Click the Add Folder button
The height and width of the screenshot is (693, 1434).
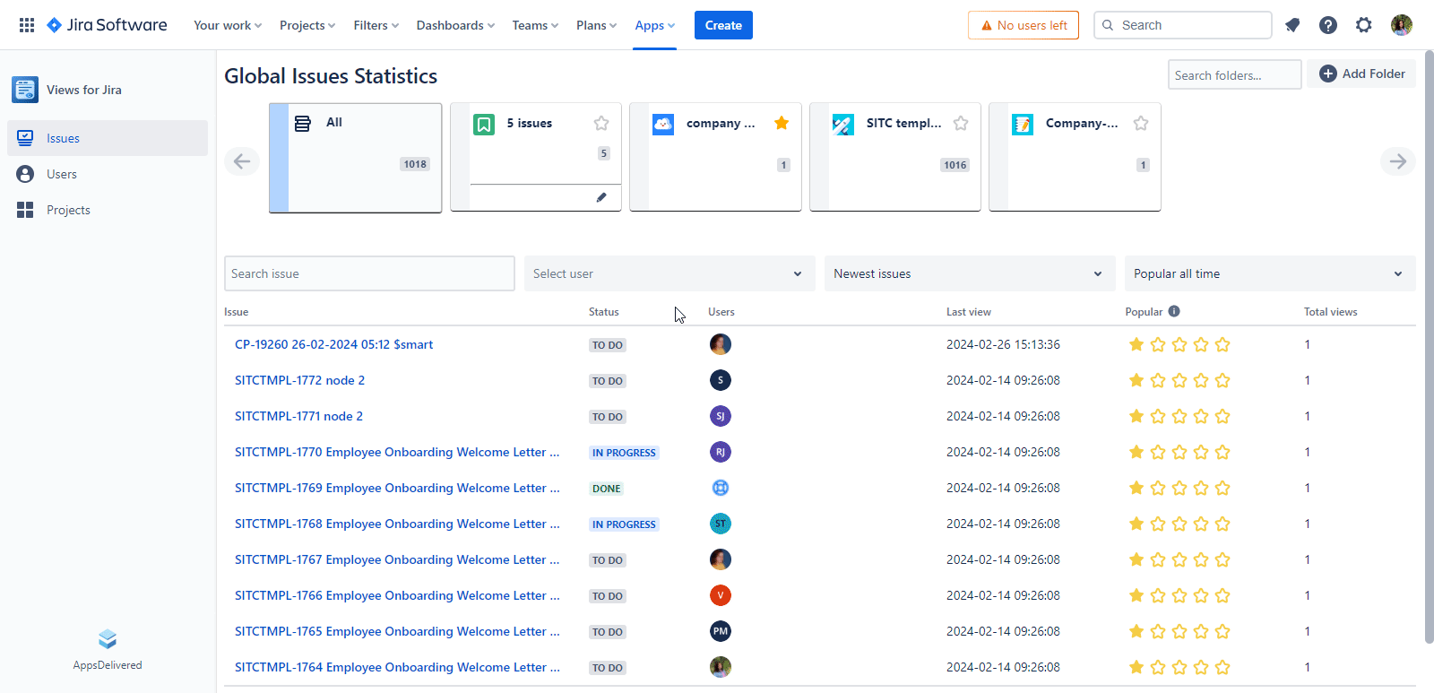(x=1361, y=74)
